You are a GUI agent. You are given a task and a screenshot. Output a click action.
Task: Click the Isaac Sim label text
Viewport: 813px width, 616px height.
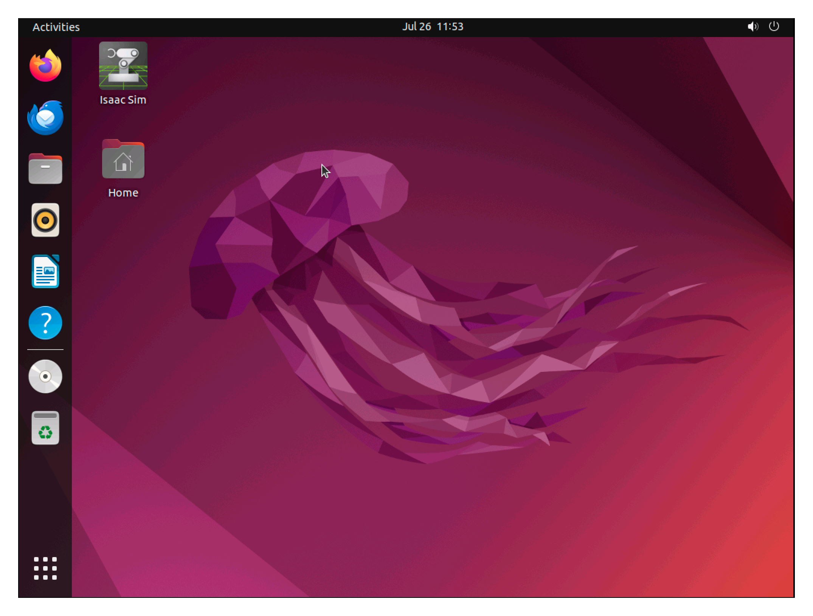pyautogui.click(x=123, y=100)
